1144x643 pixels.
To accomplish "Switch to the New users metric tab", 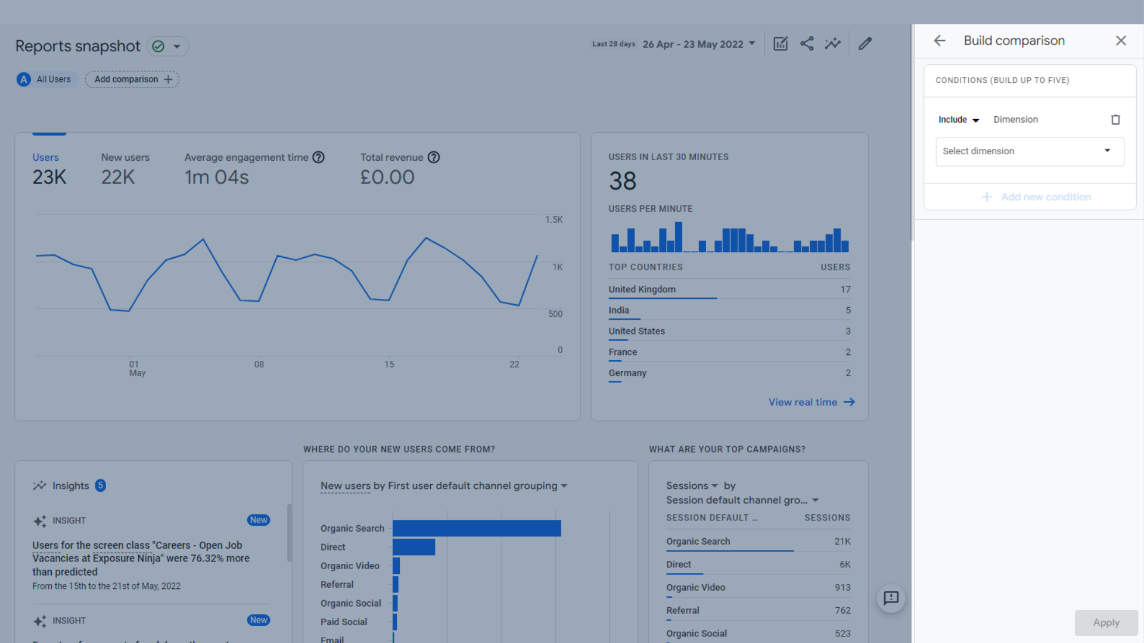I will pos(125,167).
